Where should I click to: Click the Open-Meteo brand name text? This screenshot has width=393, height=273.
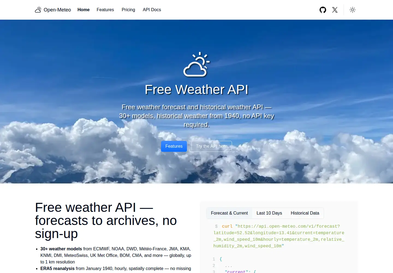(57, 10)
